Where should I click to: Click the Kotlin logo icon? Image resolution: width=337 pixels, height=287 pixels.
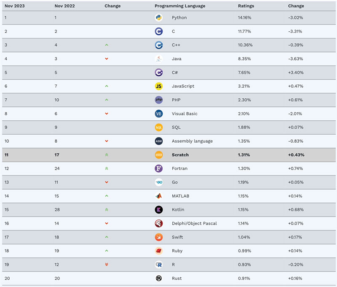(x=159, y=210)
